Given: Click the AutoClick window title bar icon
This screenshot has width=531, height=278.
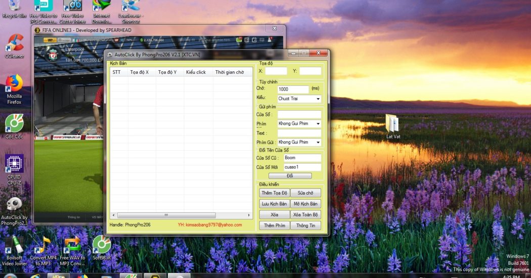Looking at the screenshot, I should click(110, 55).
